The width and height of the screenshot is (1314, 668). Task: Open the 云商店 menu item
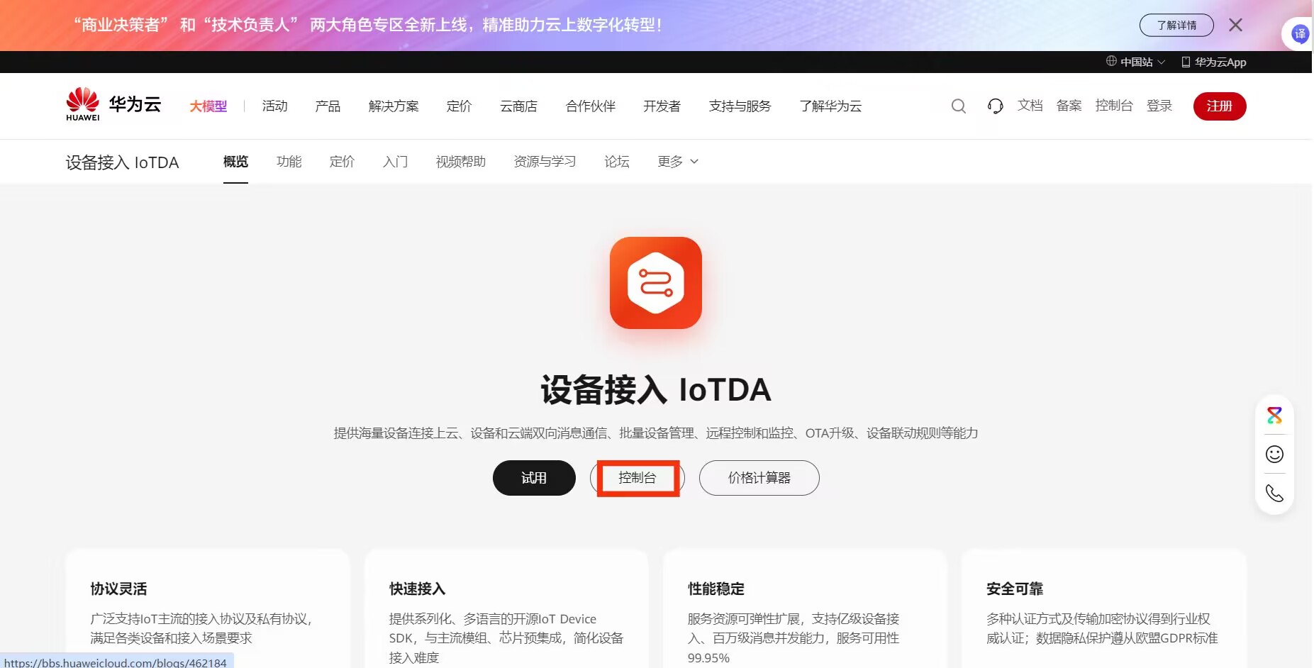coord(518,106)
